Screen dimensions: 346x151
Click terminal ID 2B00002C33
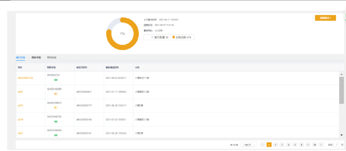[54, 75]
